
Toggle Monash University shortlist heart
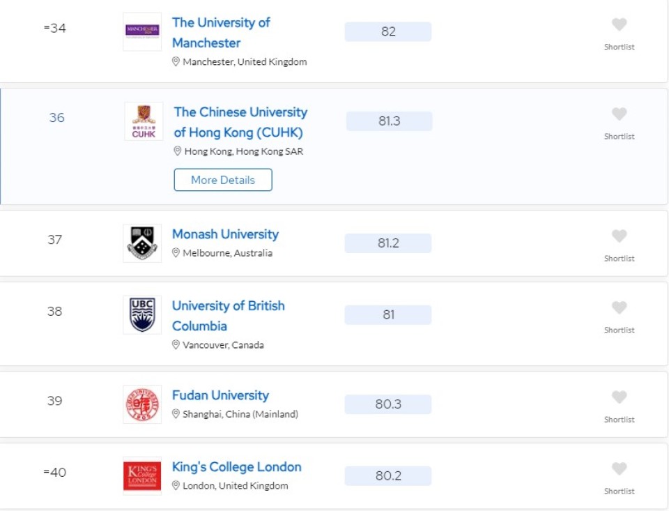pyautogui.click(x=619, y=236)
